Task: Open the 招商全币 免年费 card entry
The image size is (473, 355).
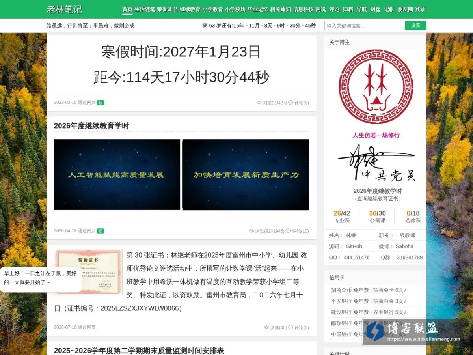Action: pyautogui.click(x=350, y=290)
